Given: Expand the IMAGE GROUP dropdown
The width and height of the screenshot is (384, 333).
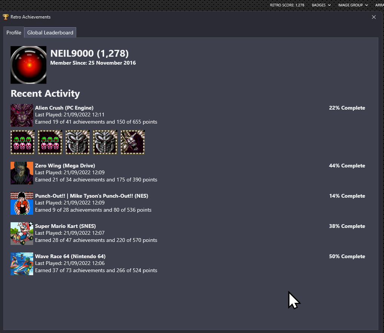Looking at the screenshot, I should [353, 5].
